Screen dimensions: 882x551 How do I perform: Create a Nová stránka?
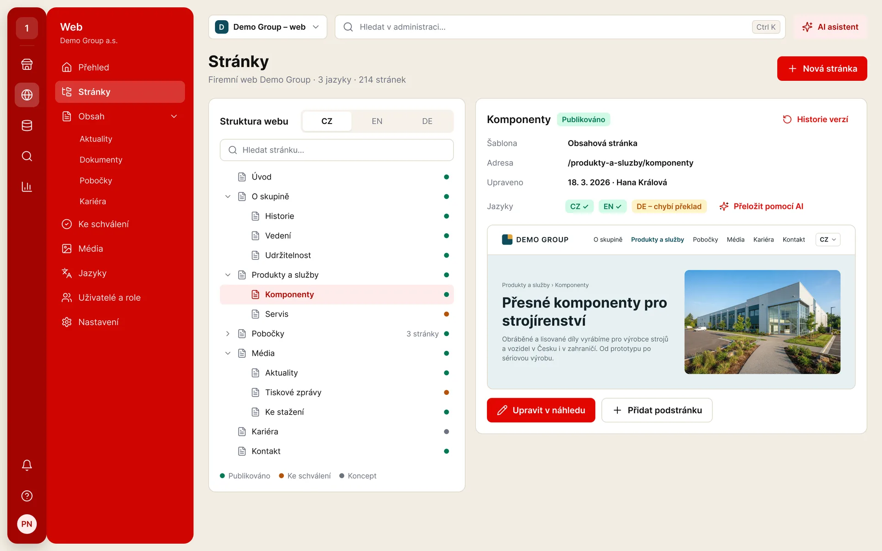(x=822, y=68)
